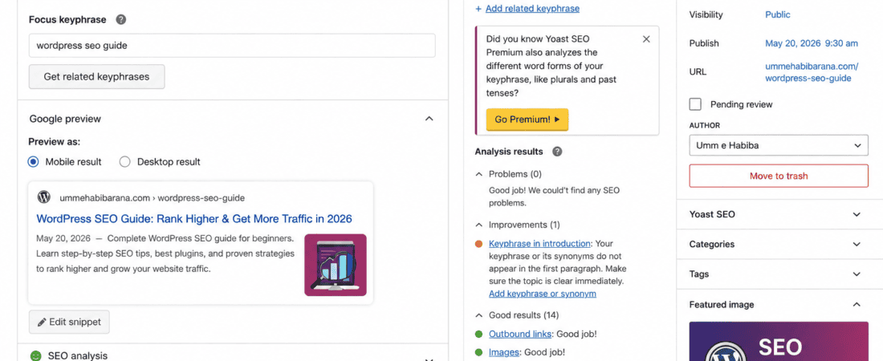883x361 pixels.
Task: Collapse the Improvements (1) list
Action: [478, 225]
